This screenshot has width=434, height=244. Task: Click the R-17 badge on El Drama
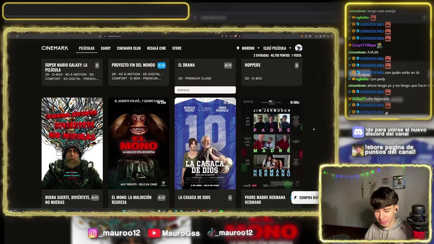pos(228,65)
